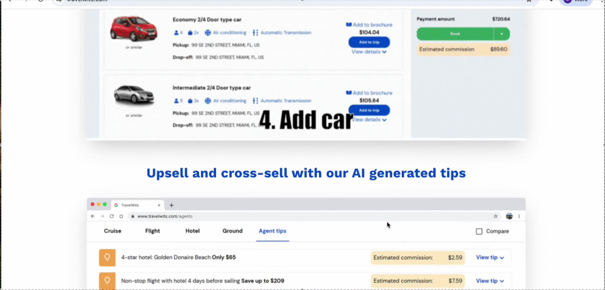Tick the Compare checkbox
This screenshot has height=290, width=605.
(479, 231)
